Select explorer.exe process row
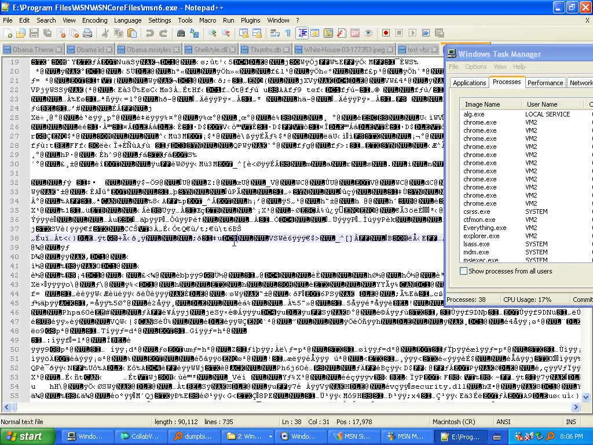The width and height of the screenshot is (593, 445). pyautogui.click(x=526, y=236)
